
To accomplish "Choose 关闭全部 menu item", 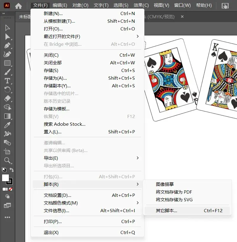I will (87, 63).
